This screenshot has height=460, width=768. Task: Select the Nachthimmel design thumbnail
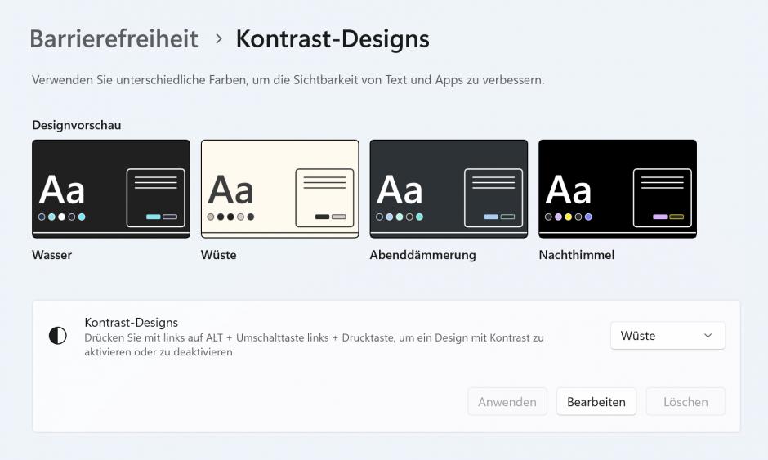click(x=618, y=188)
